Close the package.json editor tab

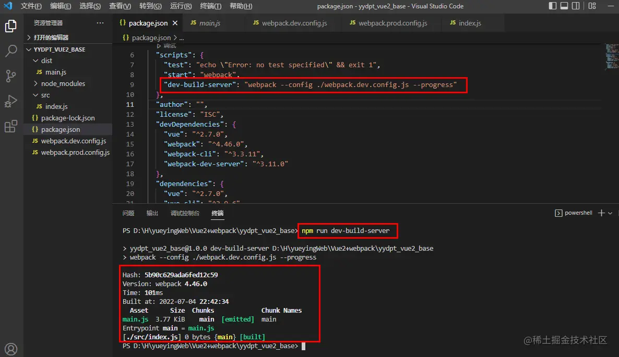point(175,23)
